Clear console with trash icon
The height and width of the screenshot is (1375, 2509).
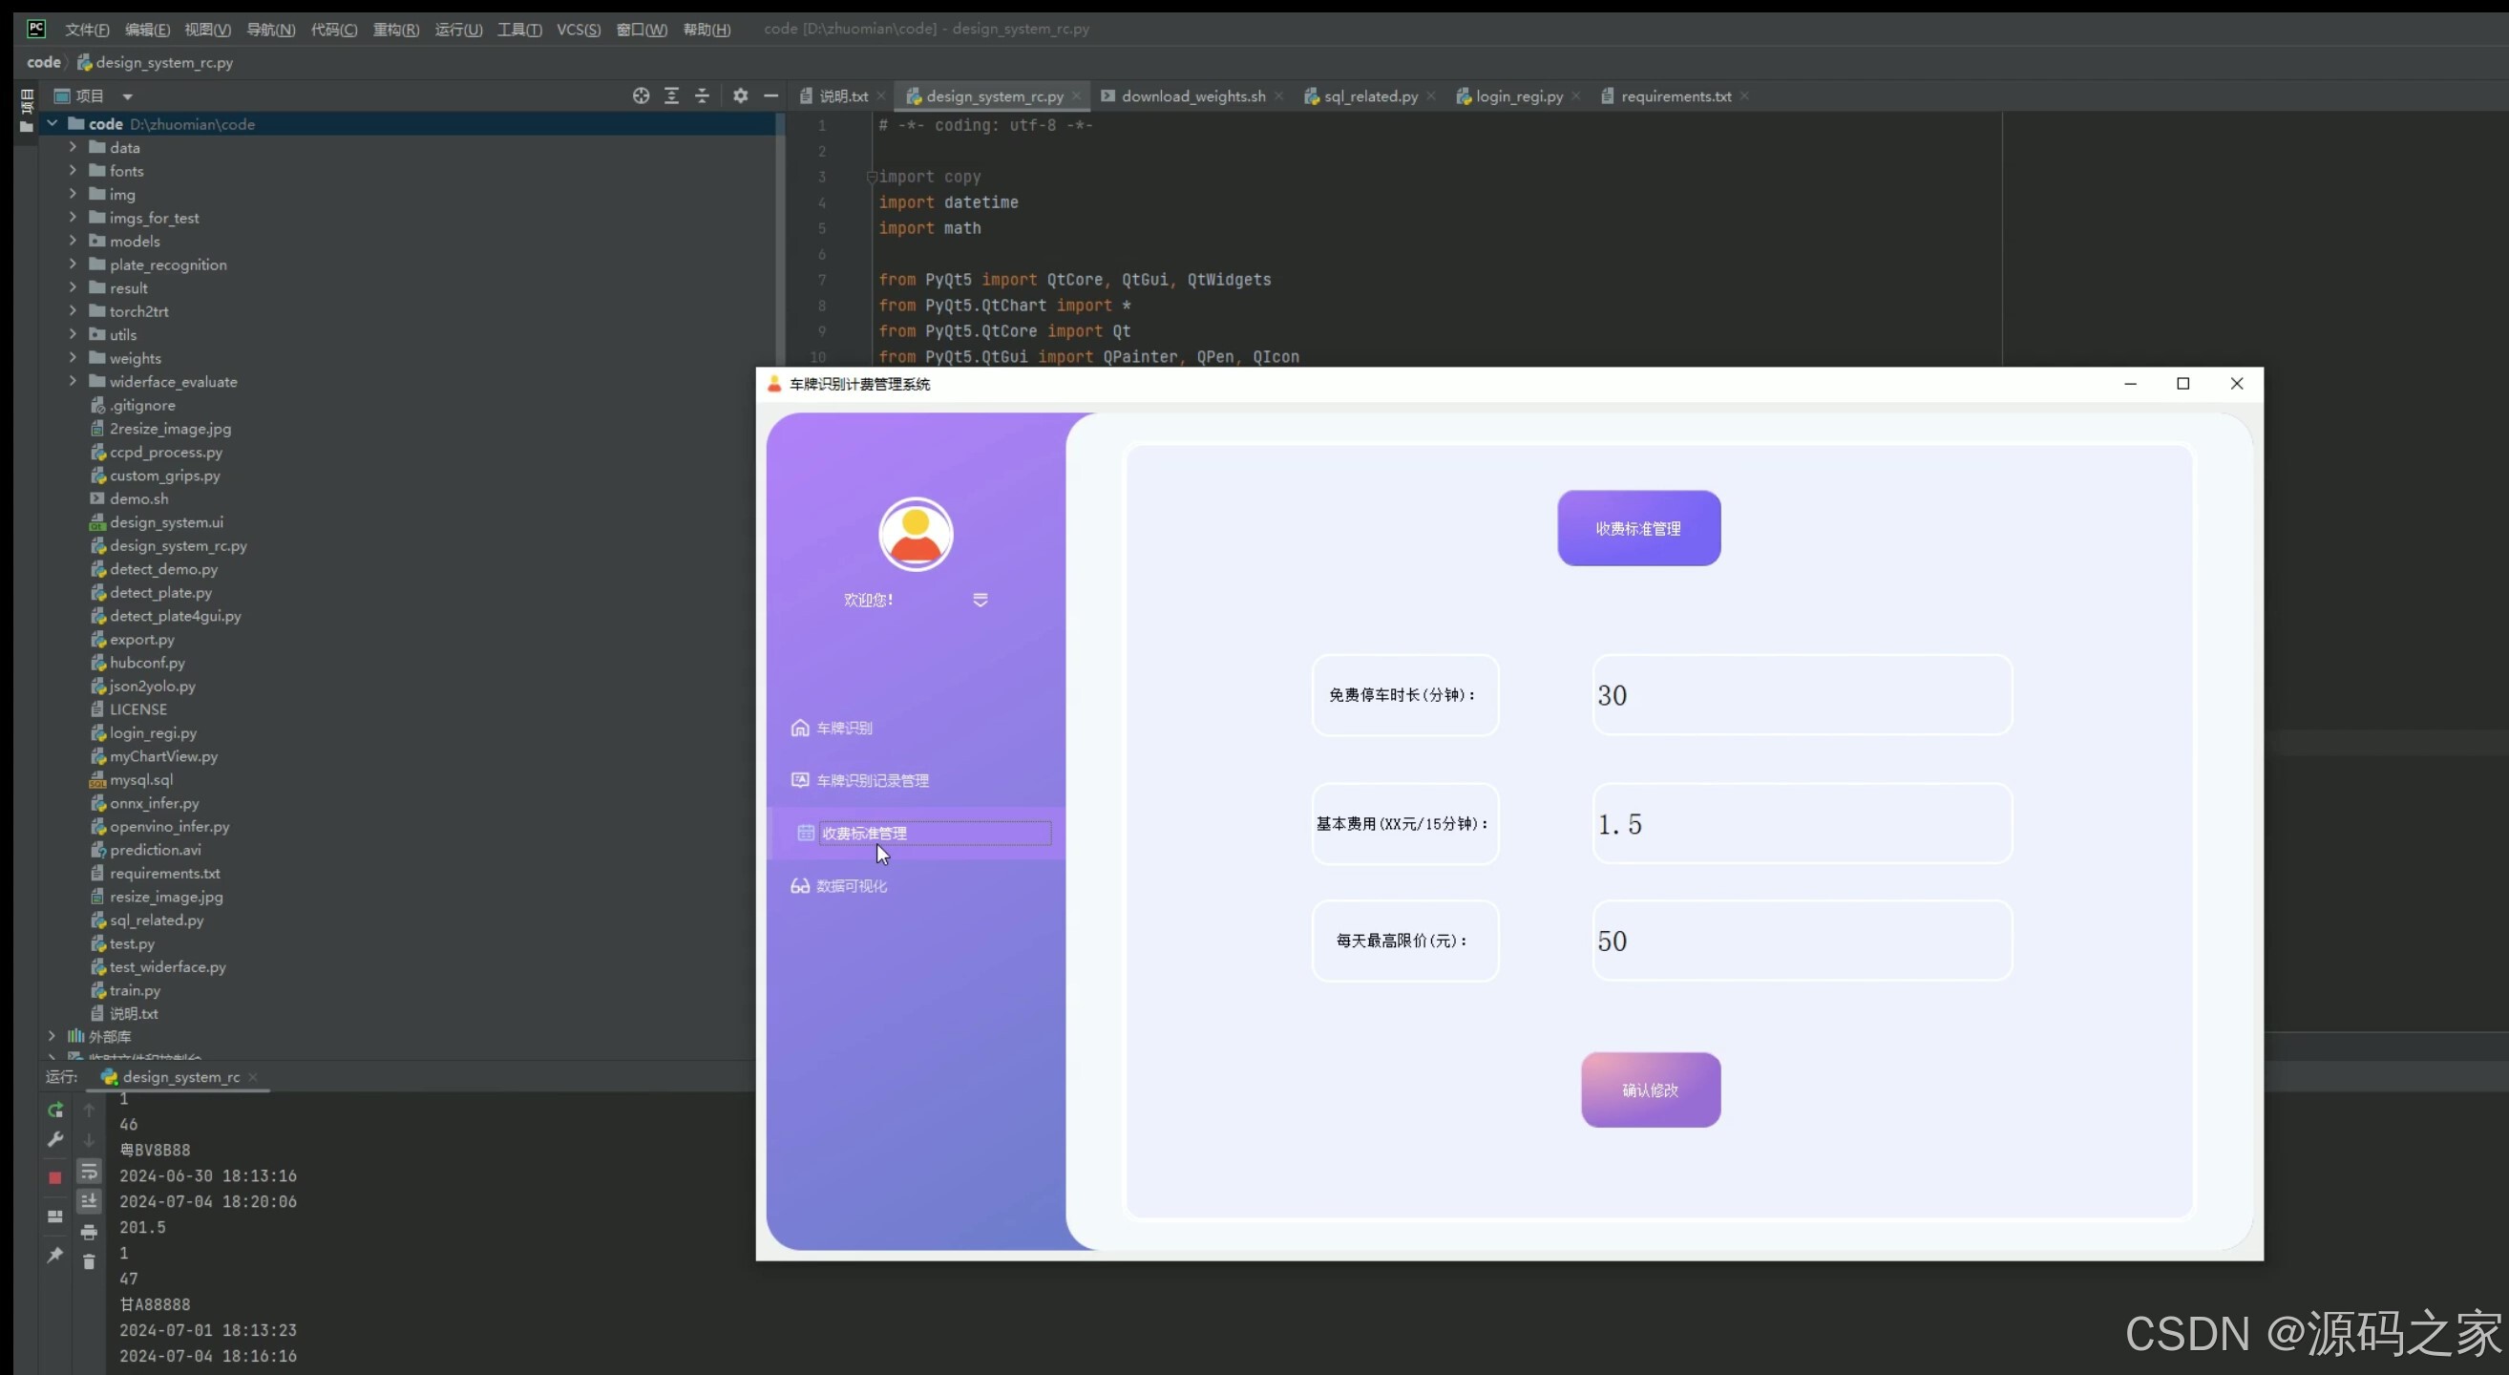tap(89, 1262)
